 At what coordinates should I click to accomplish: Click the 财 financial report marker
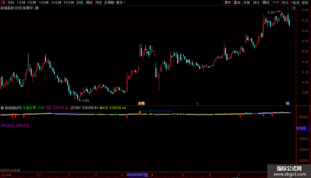click(x=288, y=104)
